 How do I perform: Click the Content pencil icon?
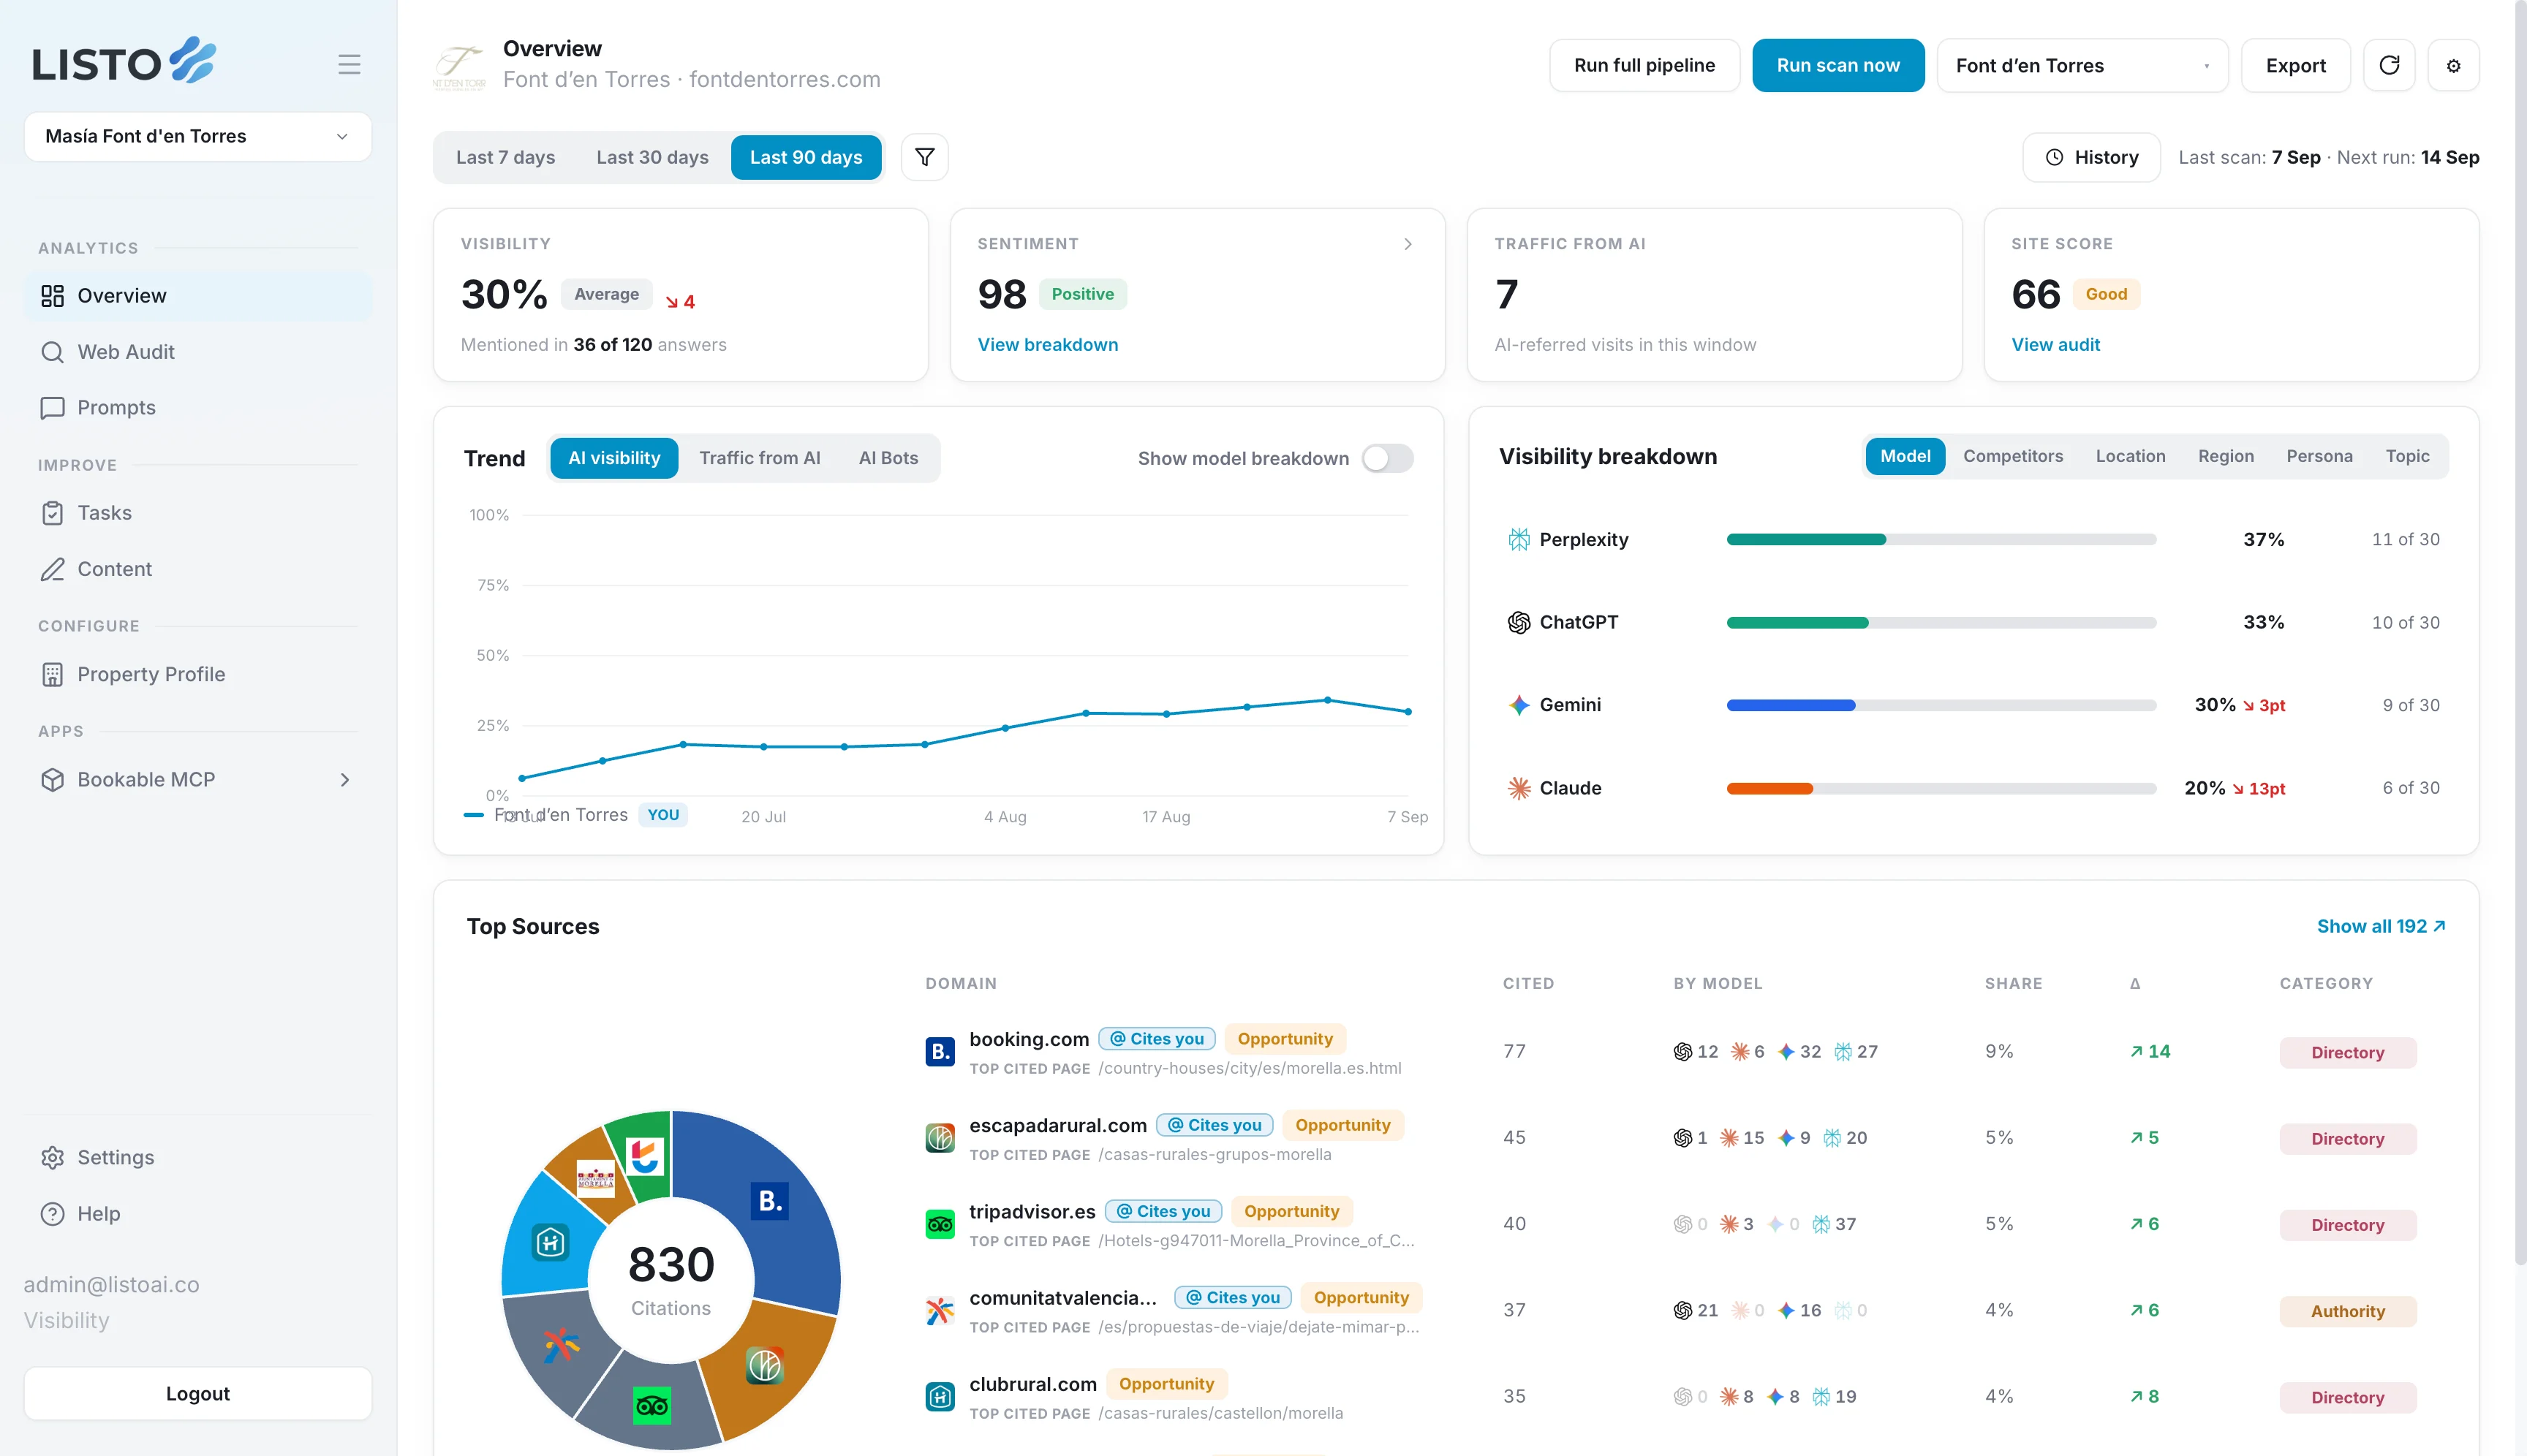[52, 569]
